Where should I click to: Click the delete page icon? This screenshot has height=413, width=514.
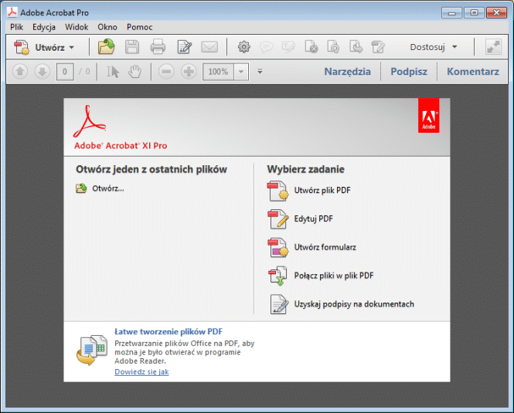tap(311, 47)
